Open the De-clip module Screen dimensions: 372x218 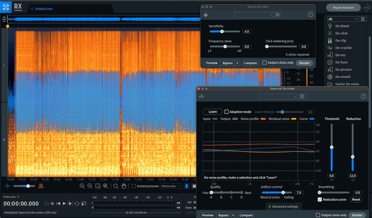point(341,40)
